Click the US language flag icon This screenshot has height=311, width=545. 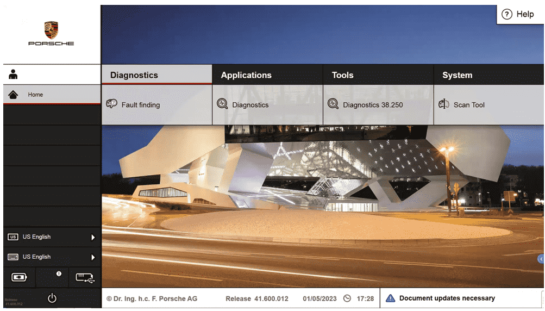tap(13, 237)
